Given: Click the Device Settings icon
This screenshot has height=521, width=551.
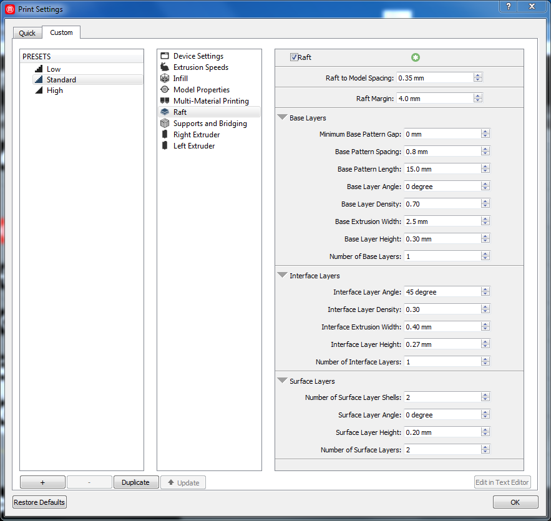Looking at the screenshot, I should pos(165,56).
